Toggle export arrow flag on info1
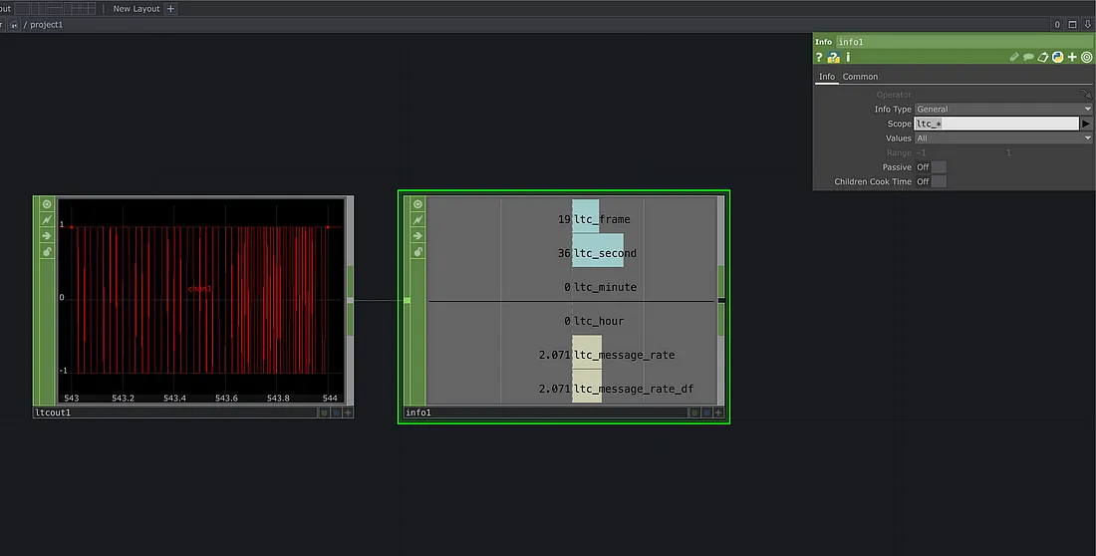The width and height of the screenshot is (1096, 556). [x=418, y=236]
